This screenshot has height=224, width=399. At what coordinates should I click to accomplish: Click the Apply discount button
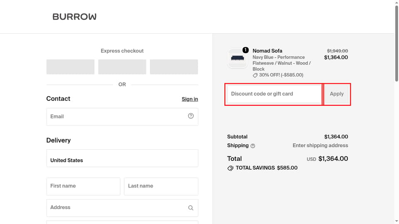337,94
